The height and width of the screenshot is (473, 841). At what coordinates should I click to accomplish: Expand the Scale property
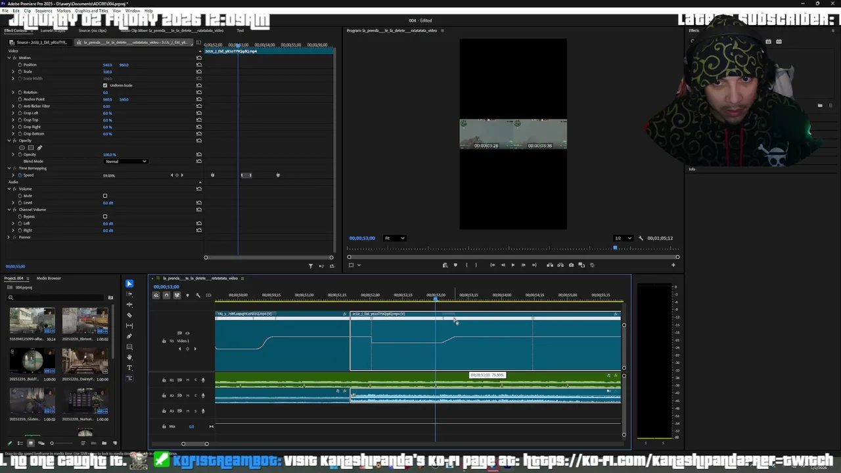coord(12,72)
